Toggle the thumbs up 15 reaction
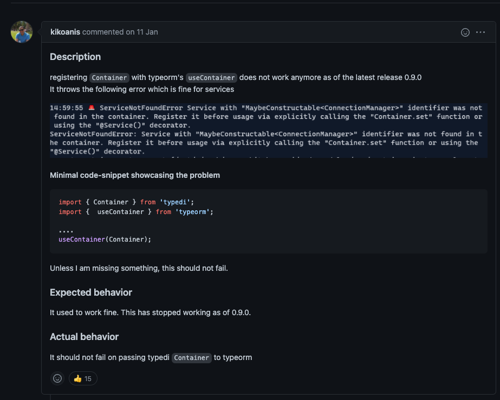The height and width of the screenshot is (400, 500). coord(83,378)
